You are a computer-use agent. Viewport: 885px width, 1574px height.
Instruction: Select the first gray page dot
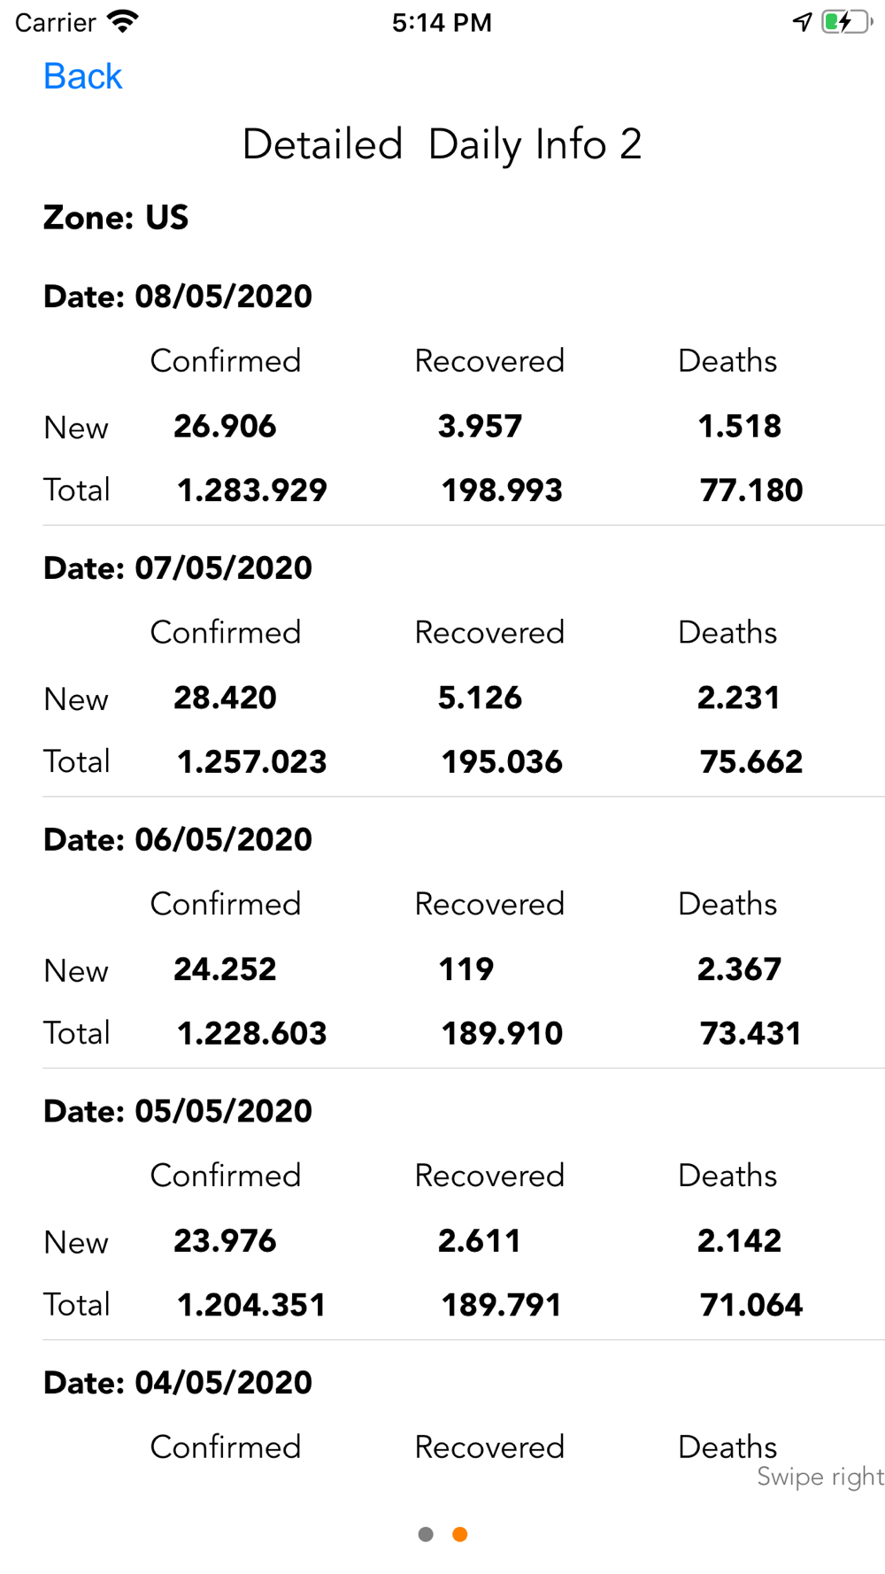coord(426,1534)
